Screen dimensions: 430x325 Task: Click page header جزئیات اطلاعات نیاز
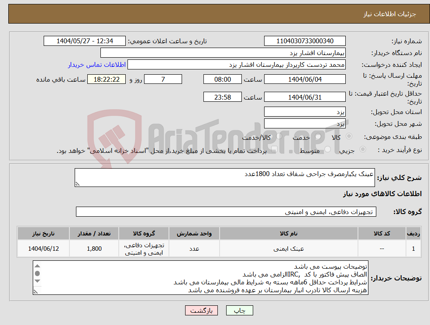pos(390,14)
